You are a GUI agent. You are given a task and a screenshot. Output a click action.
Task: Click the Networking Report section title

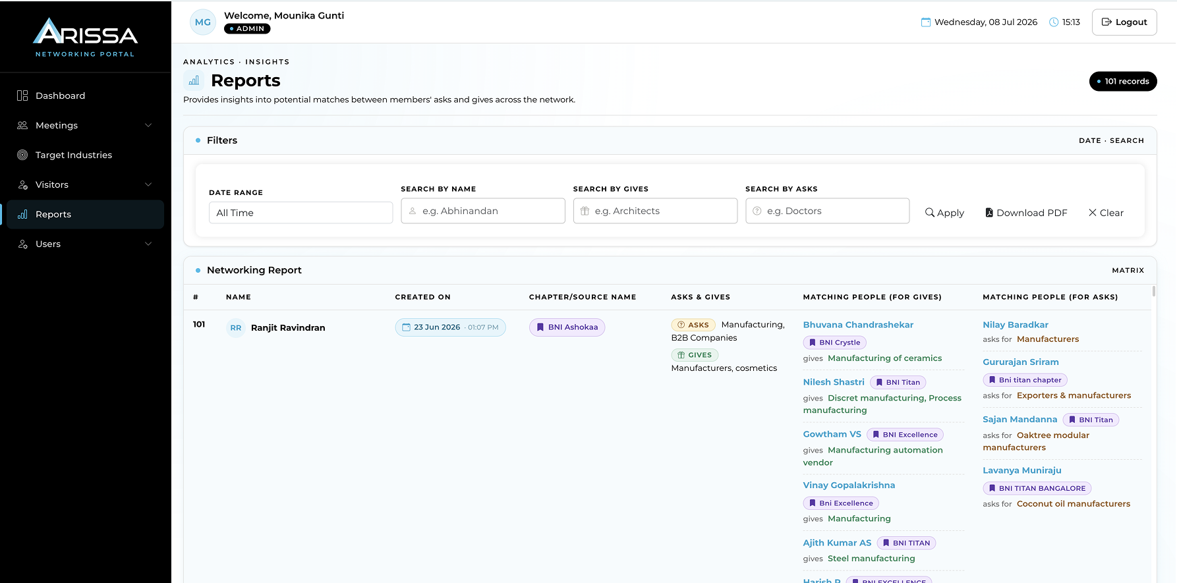(254, 270)
